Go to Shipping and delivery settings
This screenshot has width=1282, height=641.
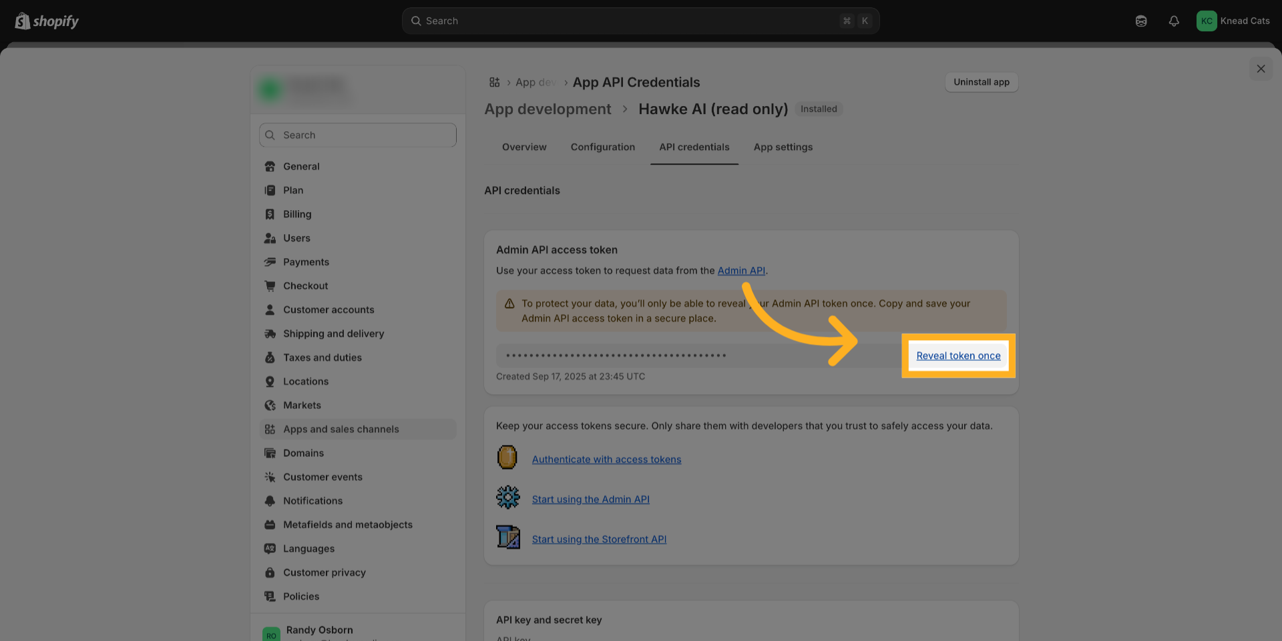[x=333, y=334]
